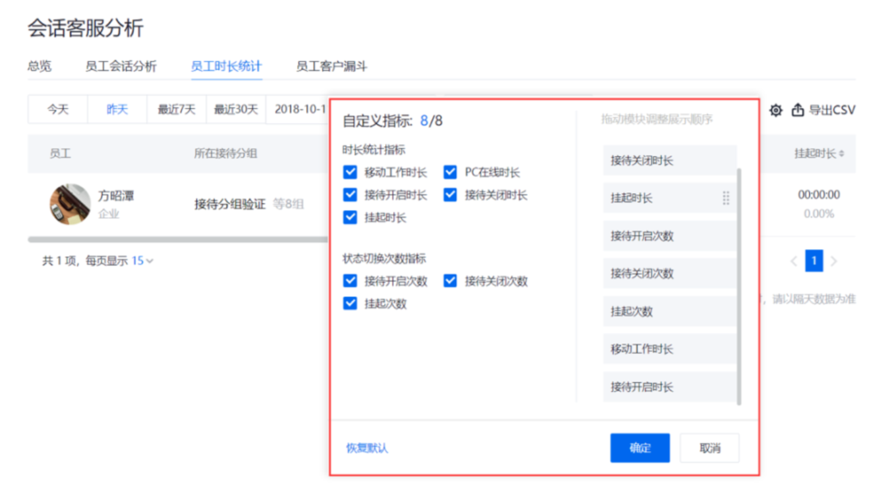This screenshot has height=488, width=881.
Task: Click the 恢复默认 link
Action: (367, 448)
